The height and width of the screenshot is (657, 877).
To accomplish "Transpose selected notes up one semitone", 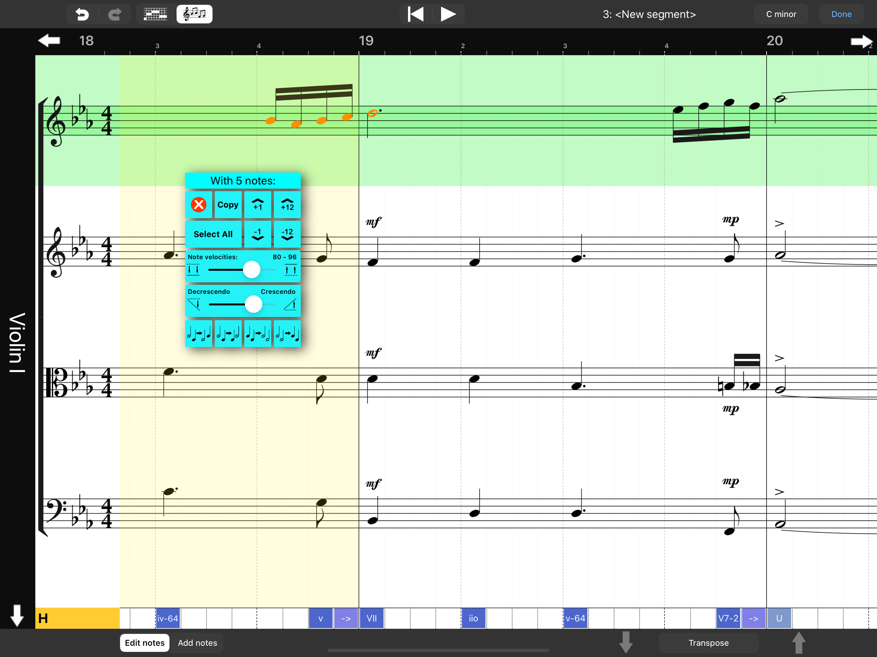I will click(x=258, y=205).
